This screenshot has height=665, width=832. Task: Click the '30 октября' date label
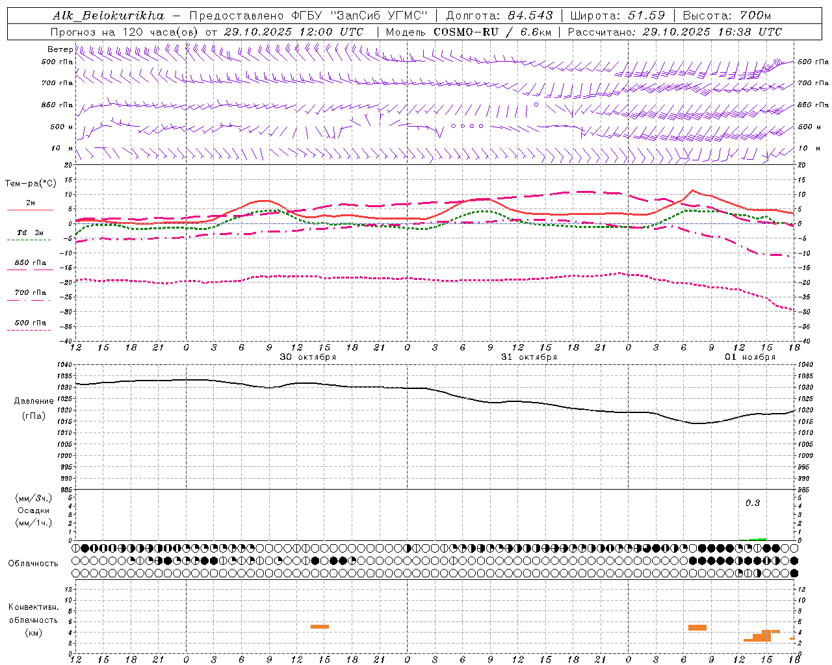pyautogui.click(x=308, y=357)
